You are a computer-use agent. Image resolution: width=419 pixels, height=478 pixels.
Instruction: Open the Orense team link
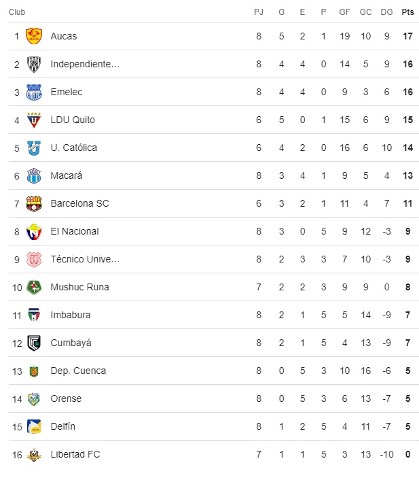(x=66, y=398)
